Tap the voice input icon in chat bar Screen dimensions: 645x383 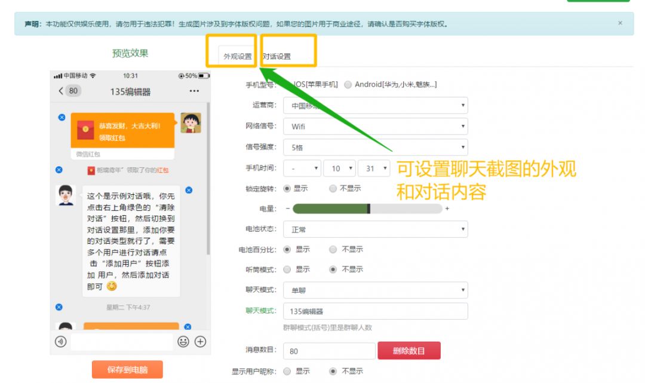pos(61,341)
